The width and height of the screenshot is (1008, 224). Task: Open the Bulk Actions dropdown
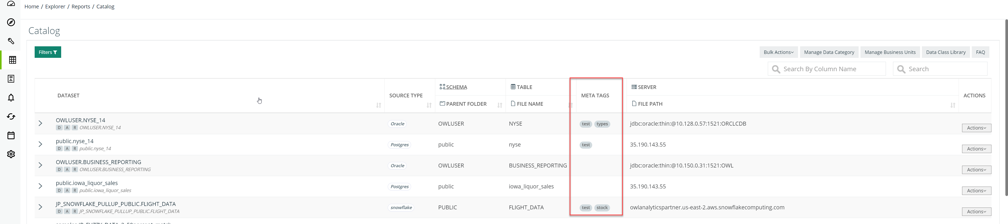pyautogui.click(x=778, y=52)
